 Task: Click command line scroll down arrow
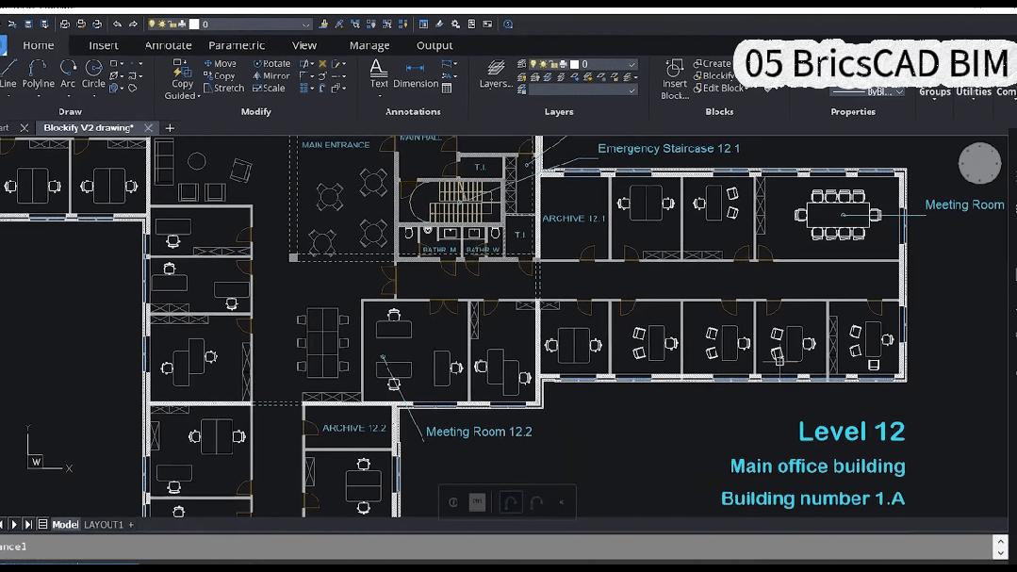(x=1000, y=553)
